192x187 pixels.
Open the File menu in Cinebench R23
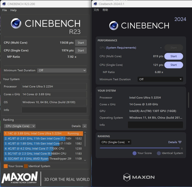coord(4,10)
